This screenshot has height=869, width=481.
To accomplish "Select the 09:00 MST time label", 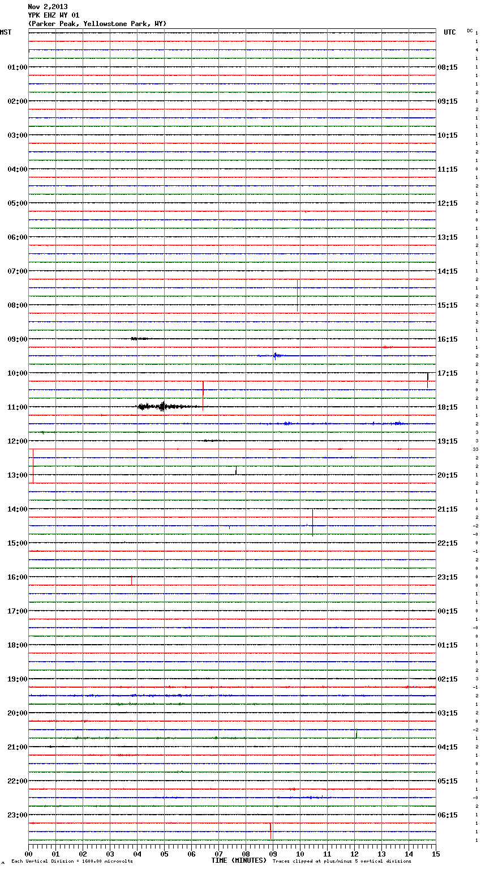I will point(18,339).
